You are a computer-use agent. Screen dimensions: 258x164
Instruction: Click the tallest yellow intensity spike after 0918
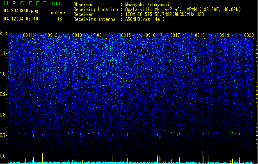click(203, 157)
